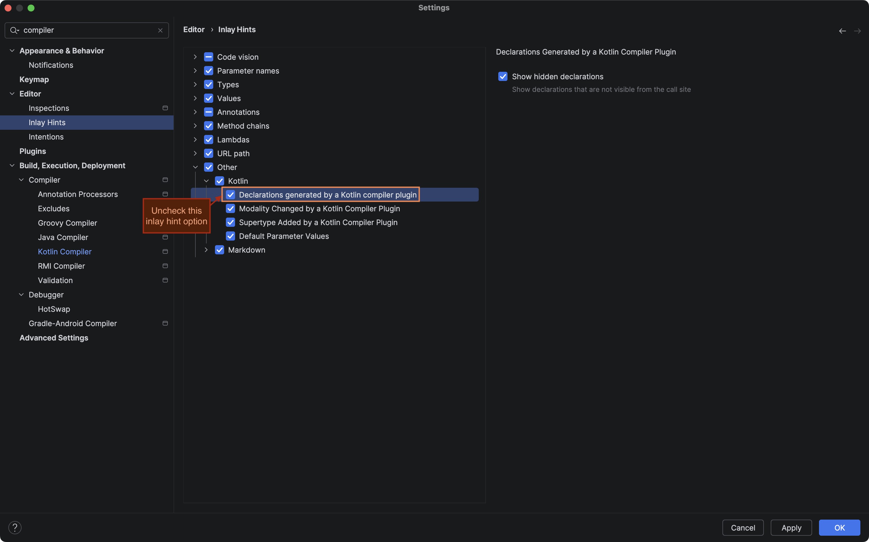Image resolution: width=869 pixels, height=542 pixels.
Task: Uncheck Default Parameter Values checkbox
Action: coord(230,236)
